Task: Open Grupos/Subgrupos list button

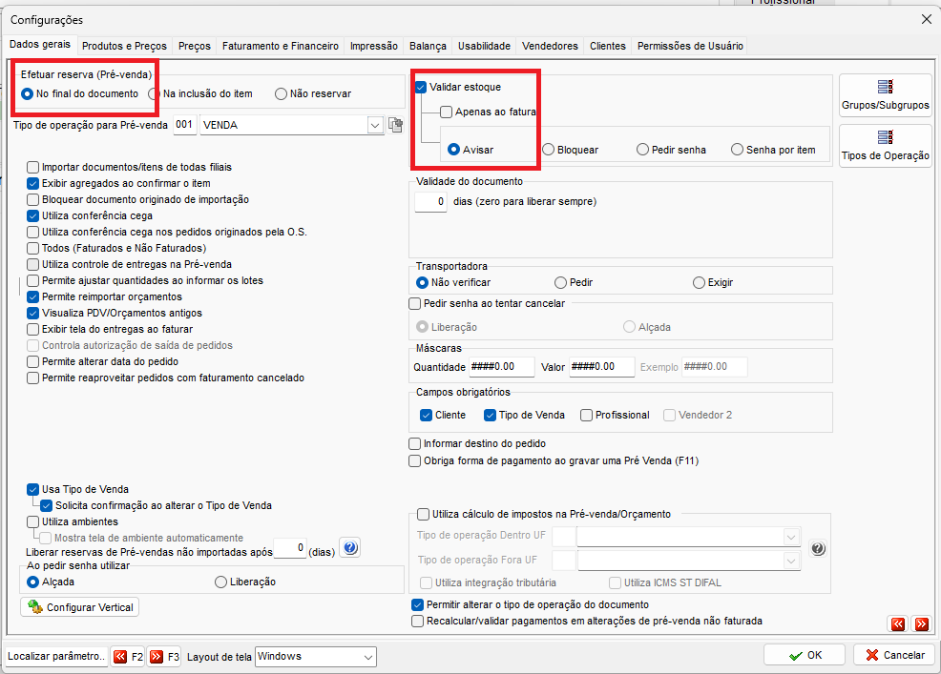Action: tap(886, 95)
